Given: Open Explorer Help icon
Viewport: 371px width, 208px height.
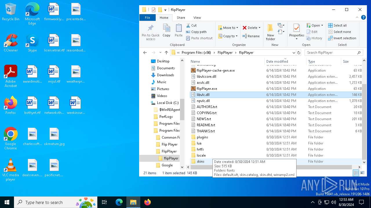Looking at the screenshot, I should click(x=363, y=18).
